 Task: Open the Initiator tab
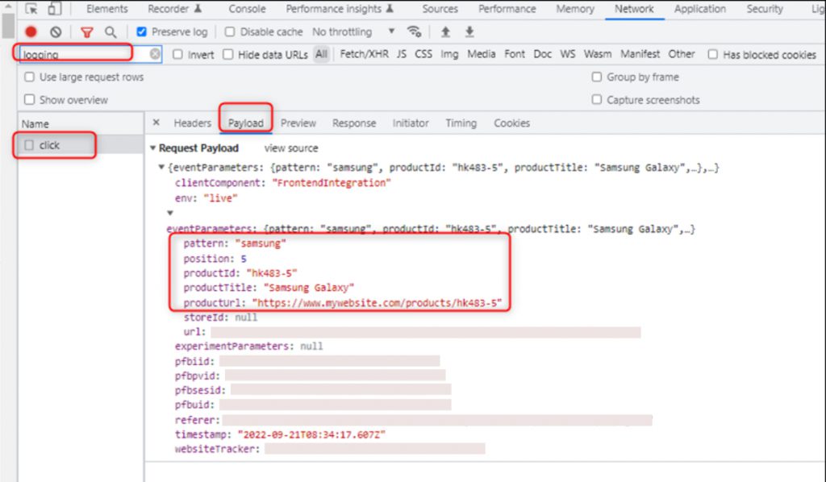[411, 123]
